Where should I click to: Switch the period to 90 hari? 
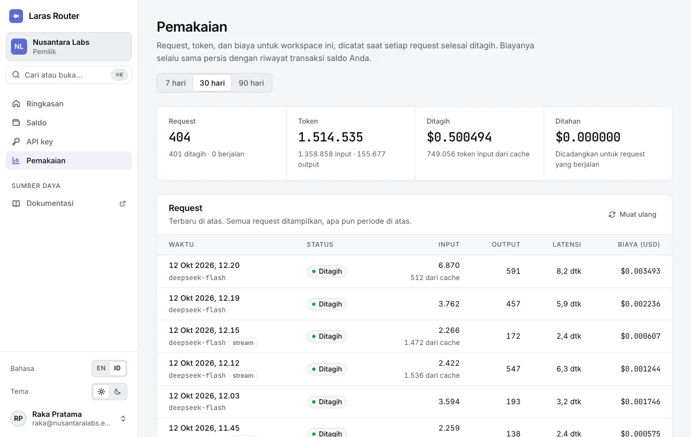[251, 83]
